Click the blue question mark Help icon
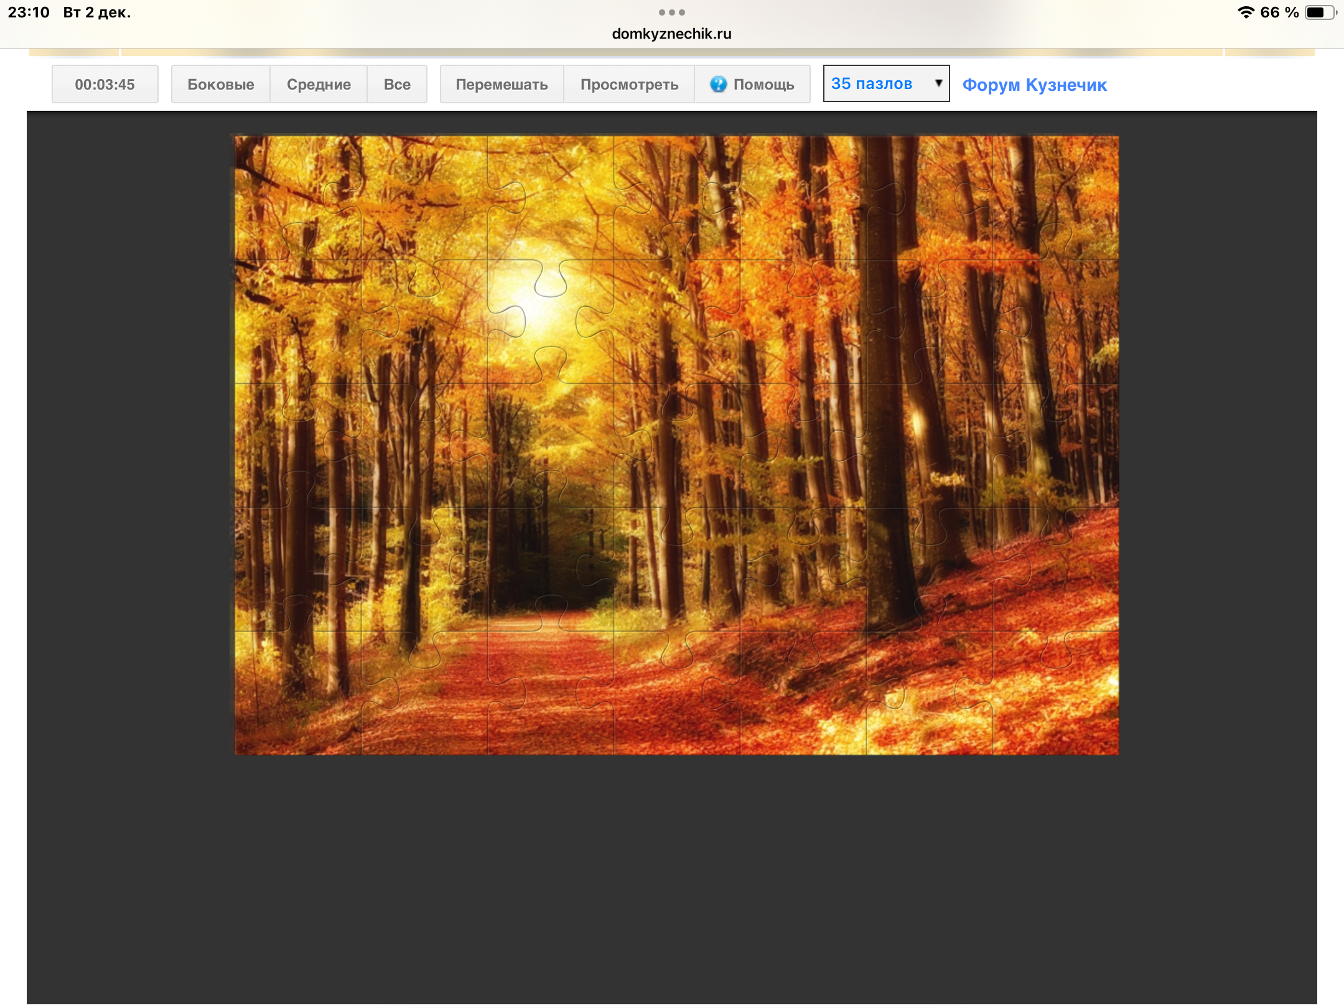The image size is (1344, 1008). click(718, 84)
